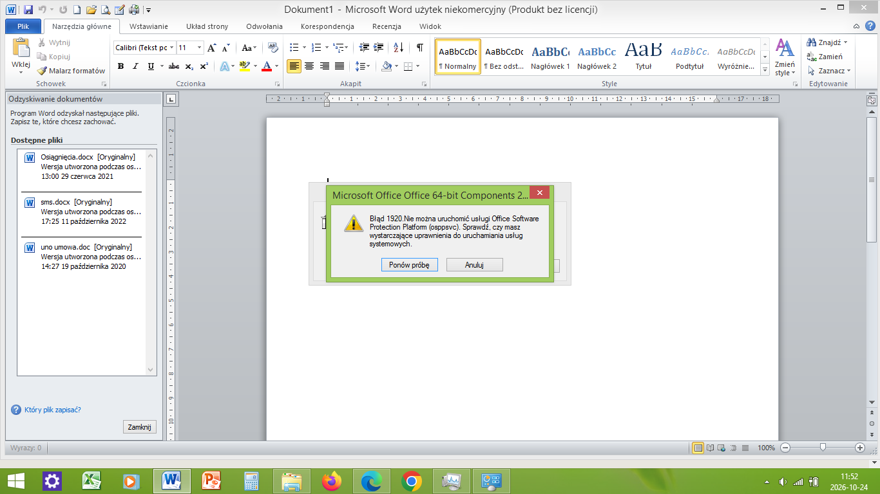This screenshot has height=494, width=880.
Task: Justify the paragraph text
Action: [x=340, y=66]
